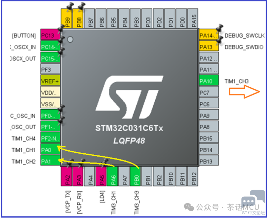Click the PB12 pin
The image size is (268, 218).
pos(193,176)
